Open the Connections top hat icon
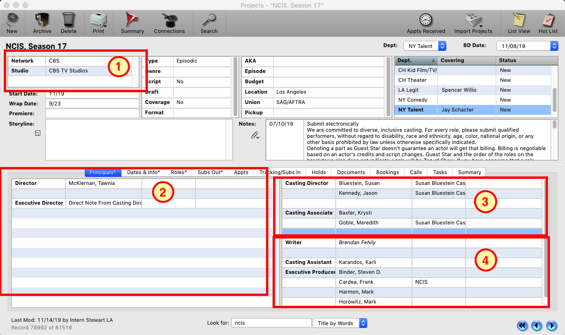565x335 pixels. 169,20
